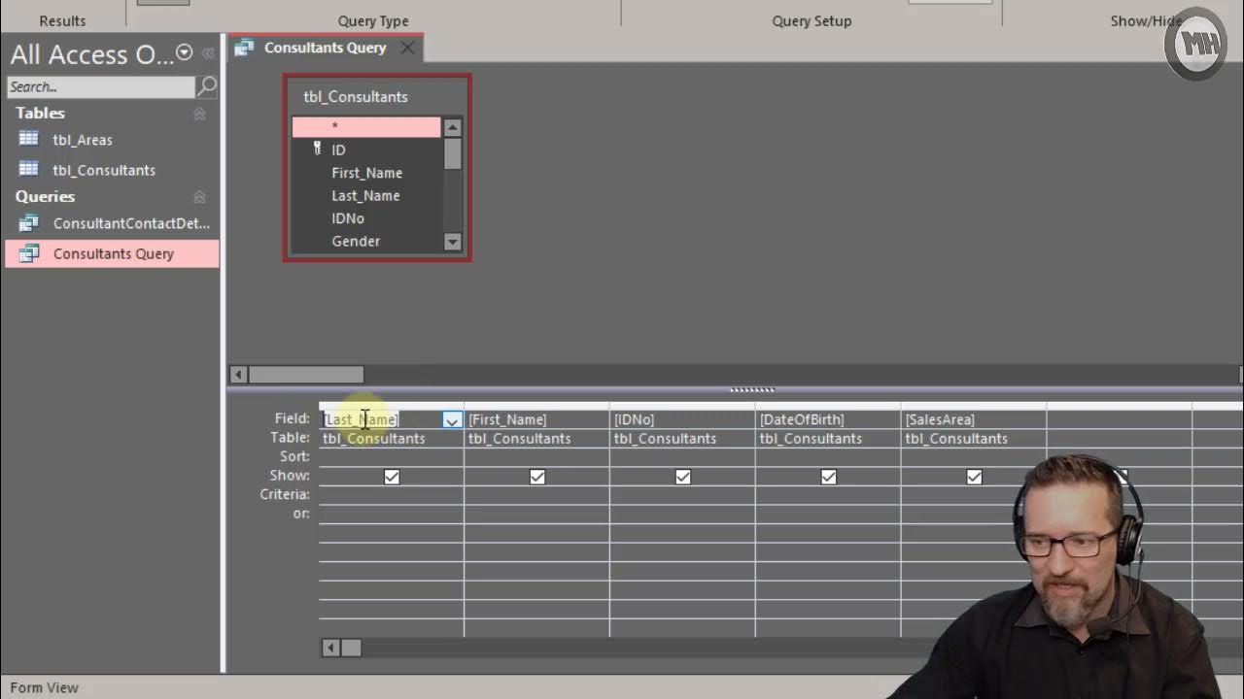Switch to the Consultants Query tab
The height and width of the screenshot is (699, 1244).
pyautogui.click(x=325, y=48)
